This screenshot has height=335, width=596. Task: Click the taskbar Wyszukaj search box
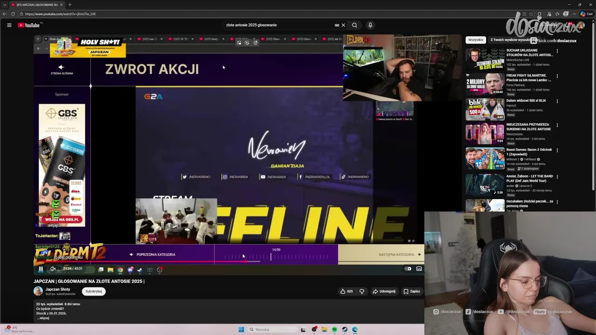tap(272, 329)
